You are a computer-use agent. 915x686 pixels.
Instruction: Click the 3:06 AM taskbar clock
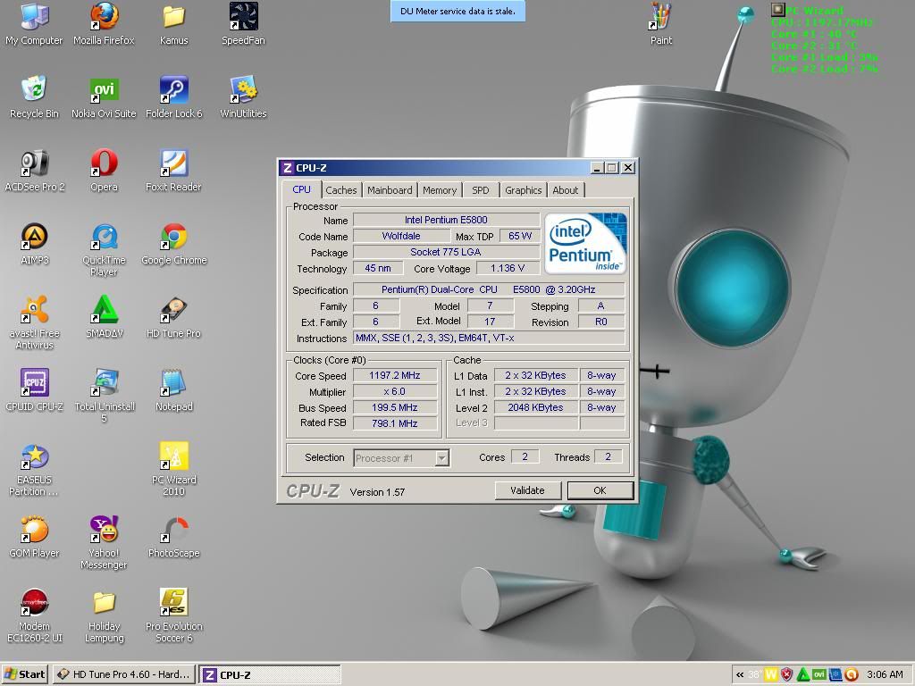[885, 675]
